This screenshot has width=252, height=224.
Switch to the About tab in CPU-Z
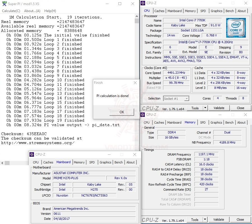click(x=242, y=11)
